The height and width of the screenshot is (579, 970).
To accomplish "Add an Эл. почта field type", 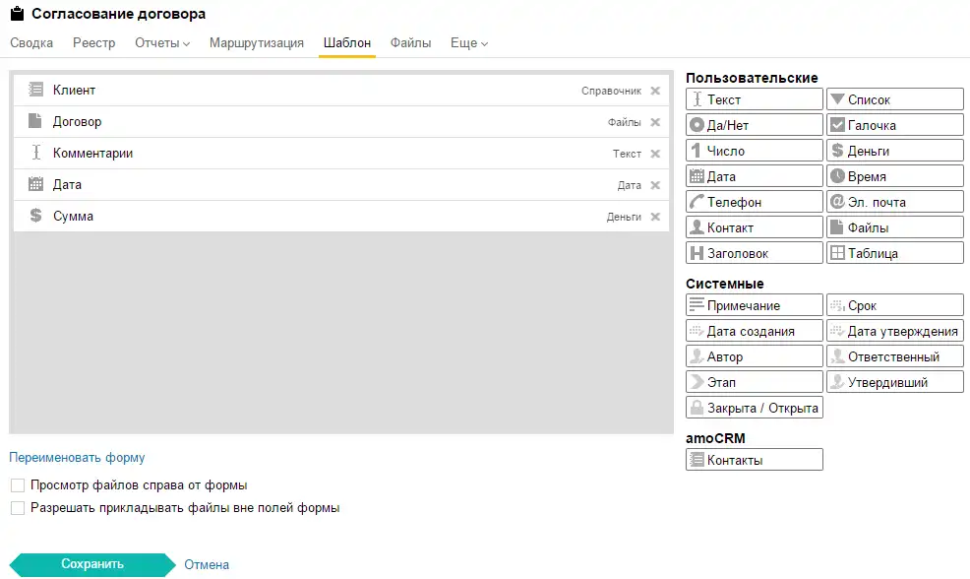I will click(x=894, y=201).
